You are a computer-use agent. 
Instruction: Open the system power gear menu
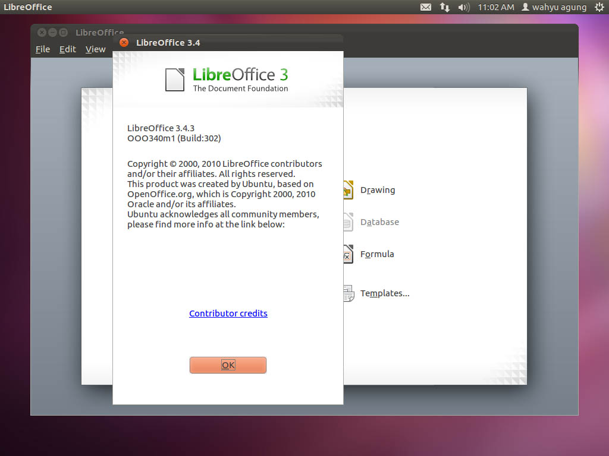click(x=599, y=7)
